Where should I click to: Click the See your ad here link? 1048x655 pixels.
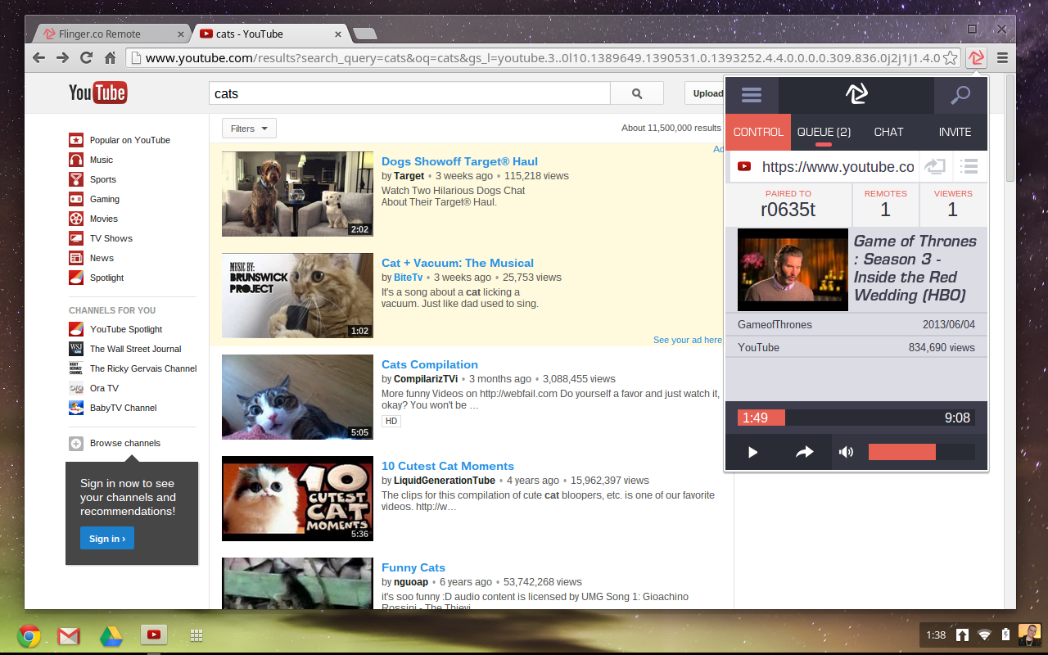click(x=688, y=340)
